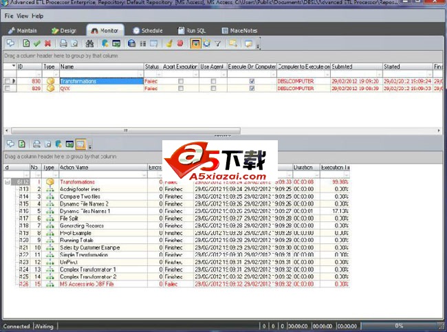Open the Status column filter dropdown

pyautogui.click(x=159, y=74)
